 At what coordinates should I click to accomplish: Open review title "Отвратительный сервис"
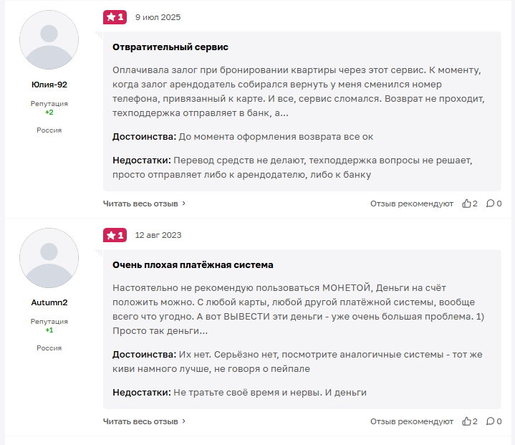click(x=170, y=47)
